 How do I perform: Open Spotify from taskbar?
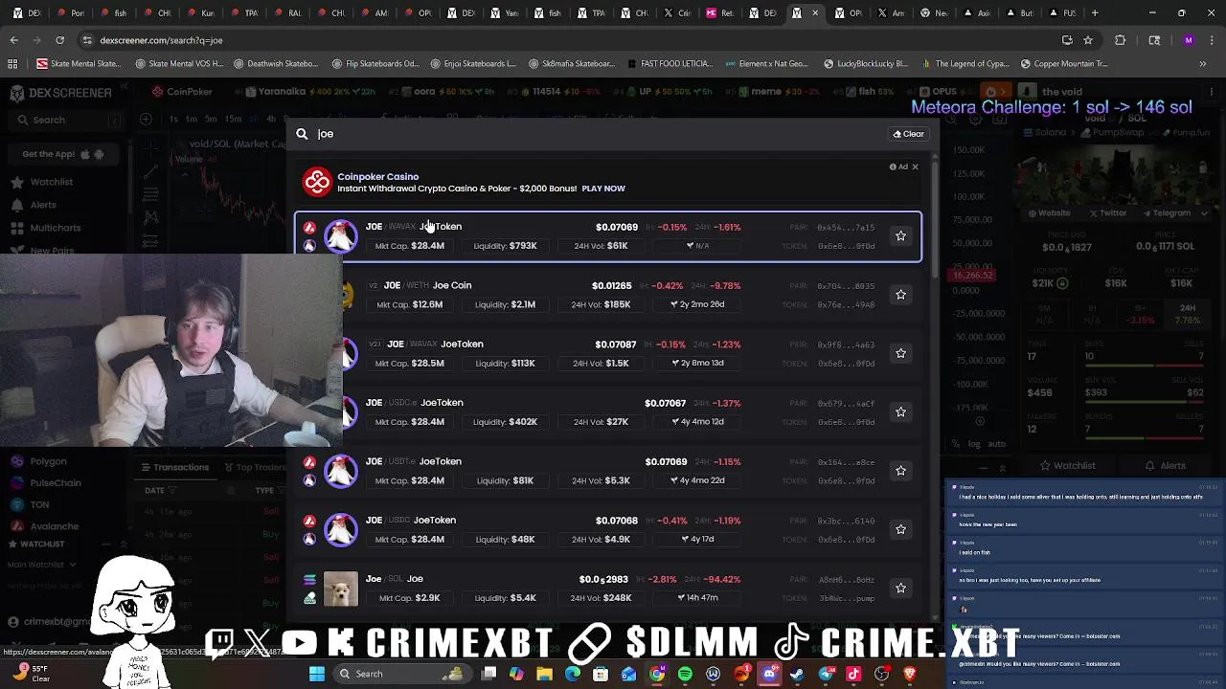685,674
